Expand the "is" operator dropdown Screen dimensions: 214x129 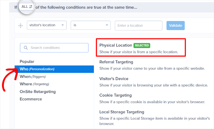91,25
